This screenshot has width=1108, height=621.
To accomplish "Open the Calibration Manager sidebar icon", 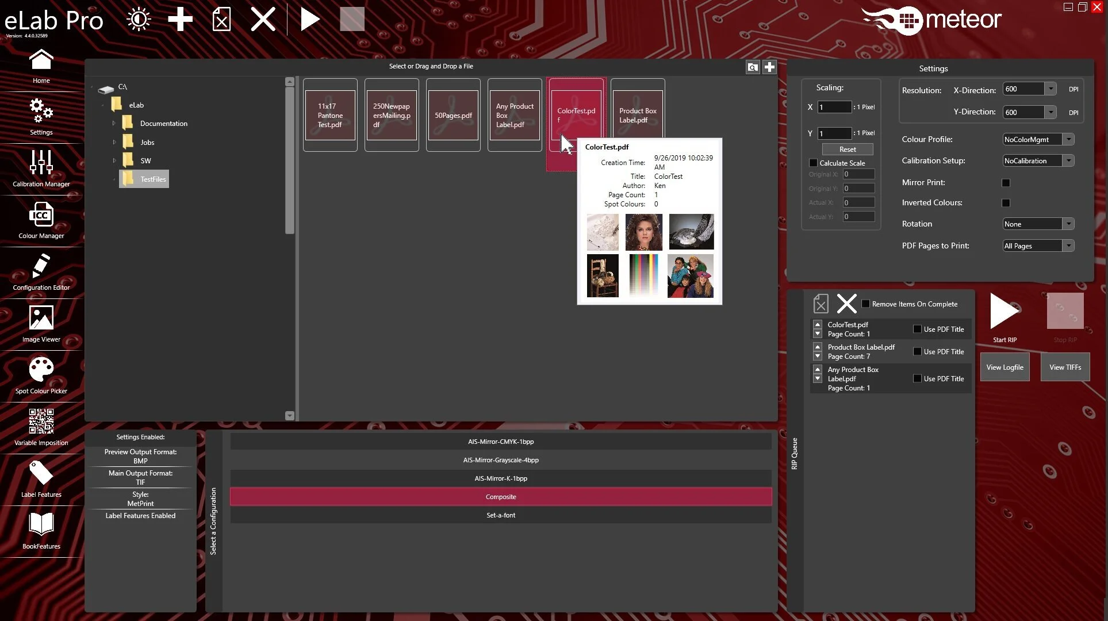I will tap(41, 163).
